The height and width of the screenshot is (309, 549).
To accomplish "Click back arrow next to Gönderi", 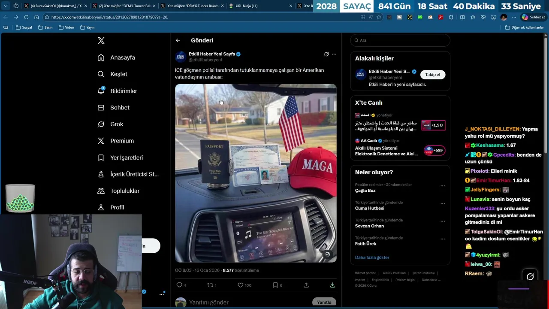I will [178, 40].
